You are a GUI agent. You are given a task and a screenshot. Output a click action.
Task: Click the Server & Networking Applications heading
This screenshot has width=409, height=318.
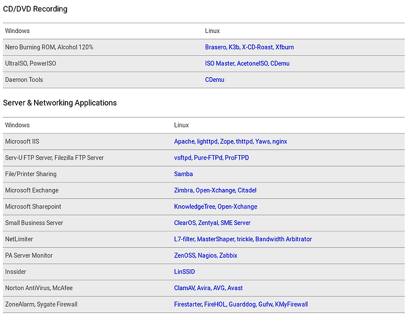click(x=60, y=103)
